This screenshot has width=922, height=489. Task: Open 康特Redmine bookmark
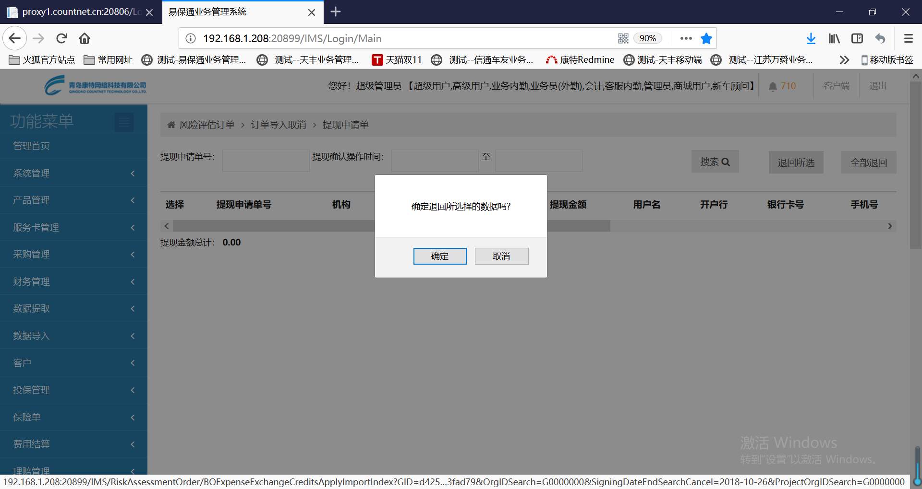[x=580, y=60]
